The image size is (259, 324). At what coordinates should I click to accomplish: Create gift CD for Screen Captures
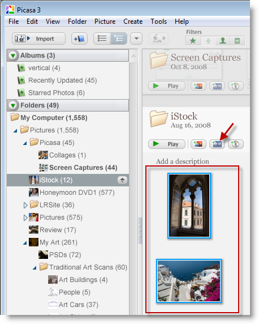coord(236,86)
